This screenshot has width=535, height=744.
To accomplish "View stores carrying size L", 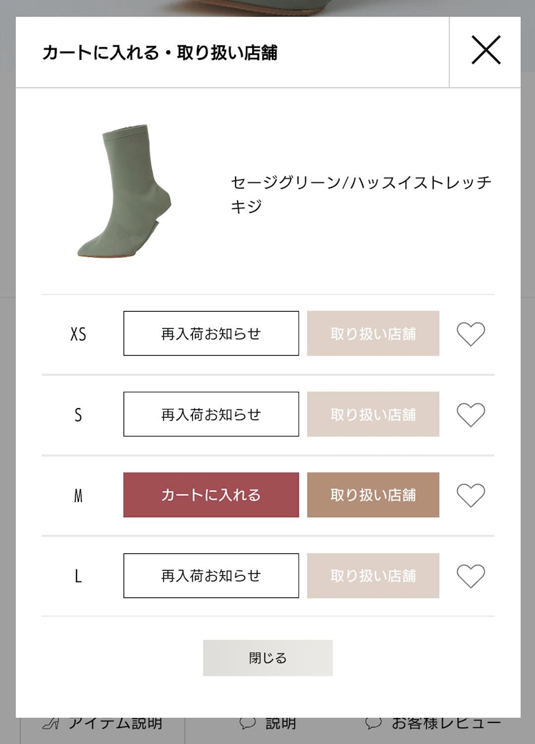I will 373,576.
